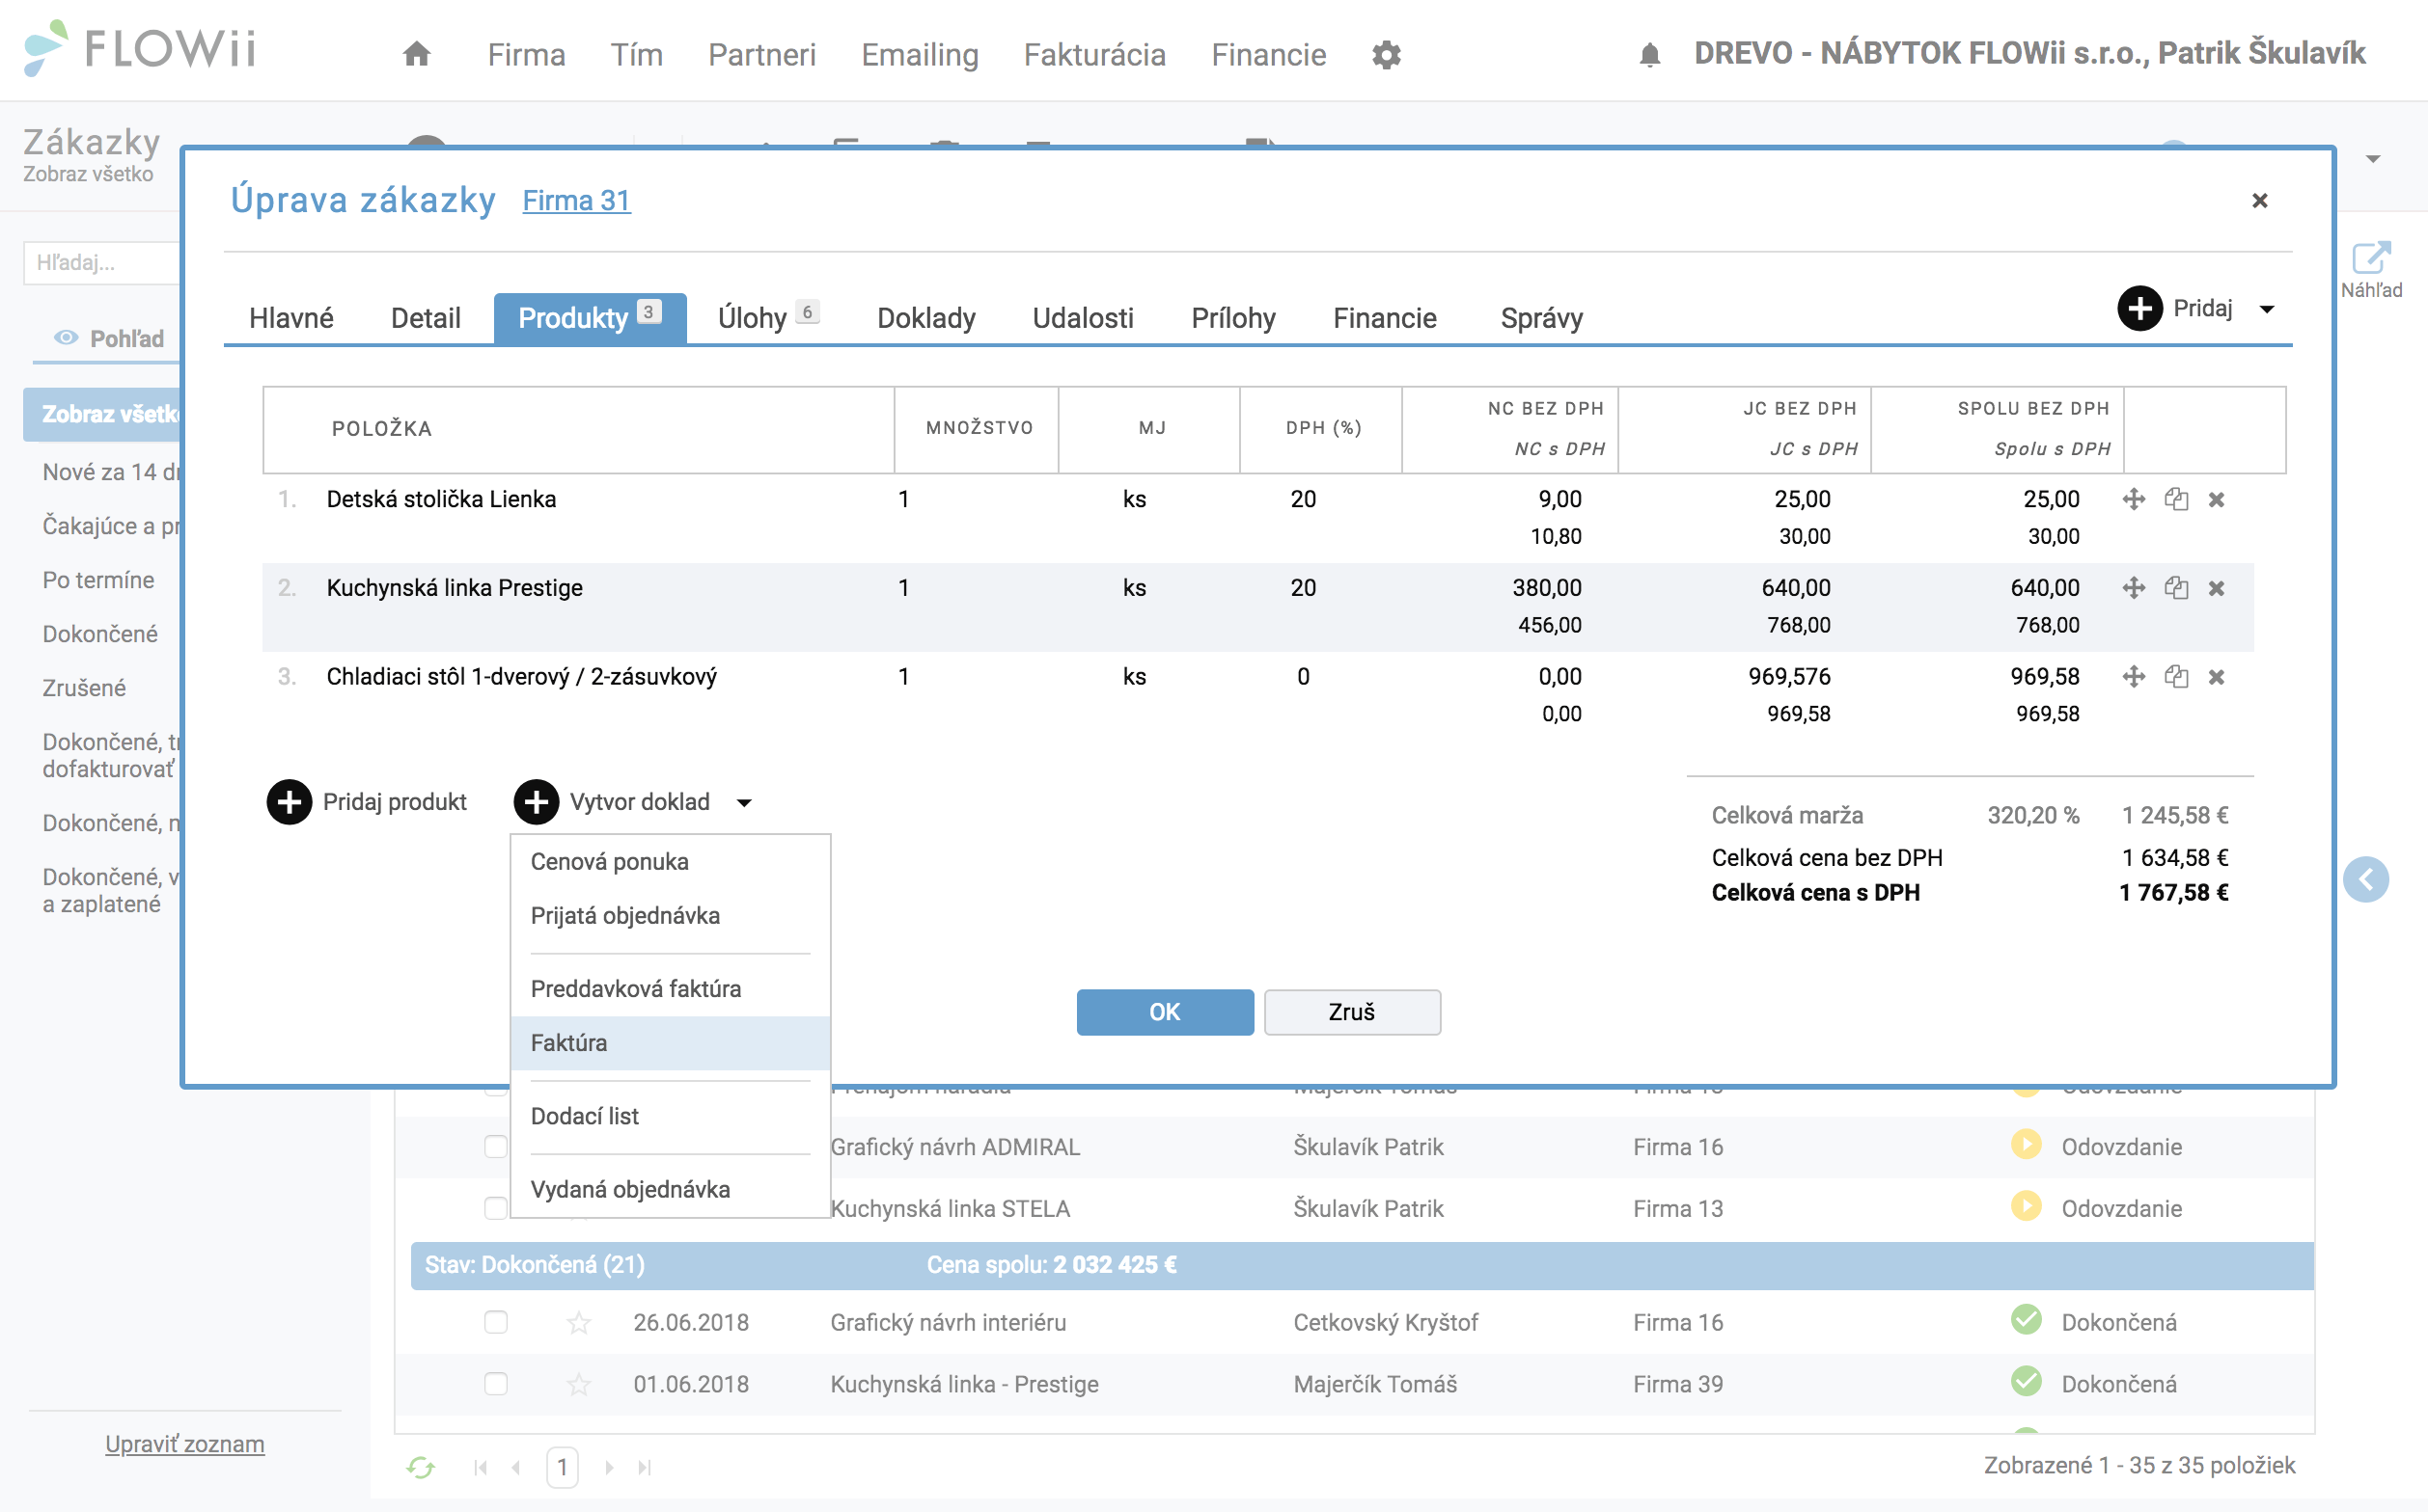Image resolution: width=2428 pixels, height=1512 pixels.
Task: Open the dropdown arrow at the toolbar's right end
Action: (x=2373, y=159)
